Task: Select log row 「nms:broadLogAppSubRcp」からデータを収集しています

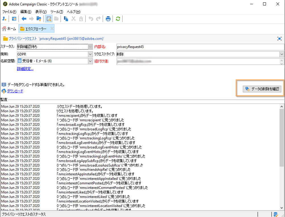Action: (x=140, y=161)
